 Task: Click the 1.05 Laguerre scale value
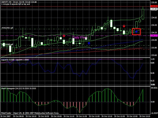[153, 59]
